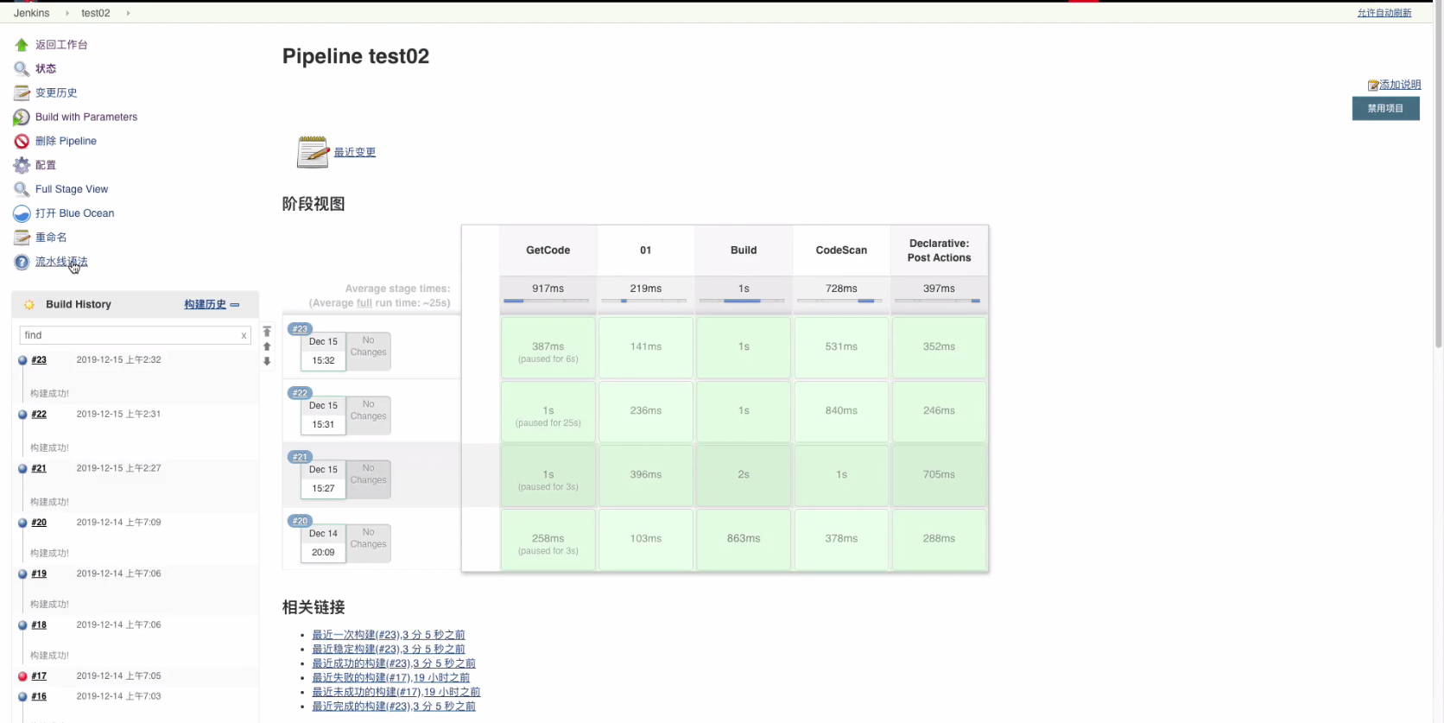Click the blue status ball for build #16
1444x723 pixels.
pos(22,697)
